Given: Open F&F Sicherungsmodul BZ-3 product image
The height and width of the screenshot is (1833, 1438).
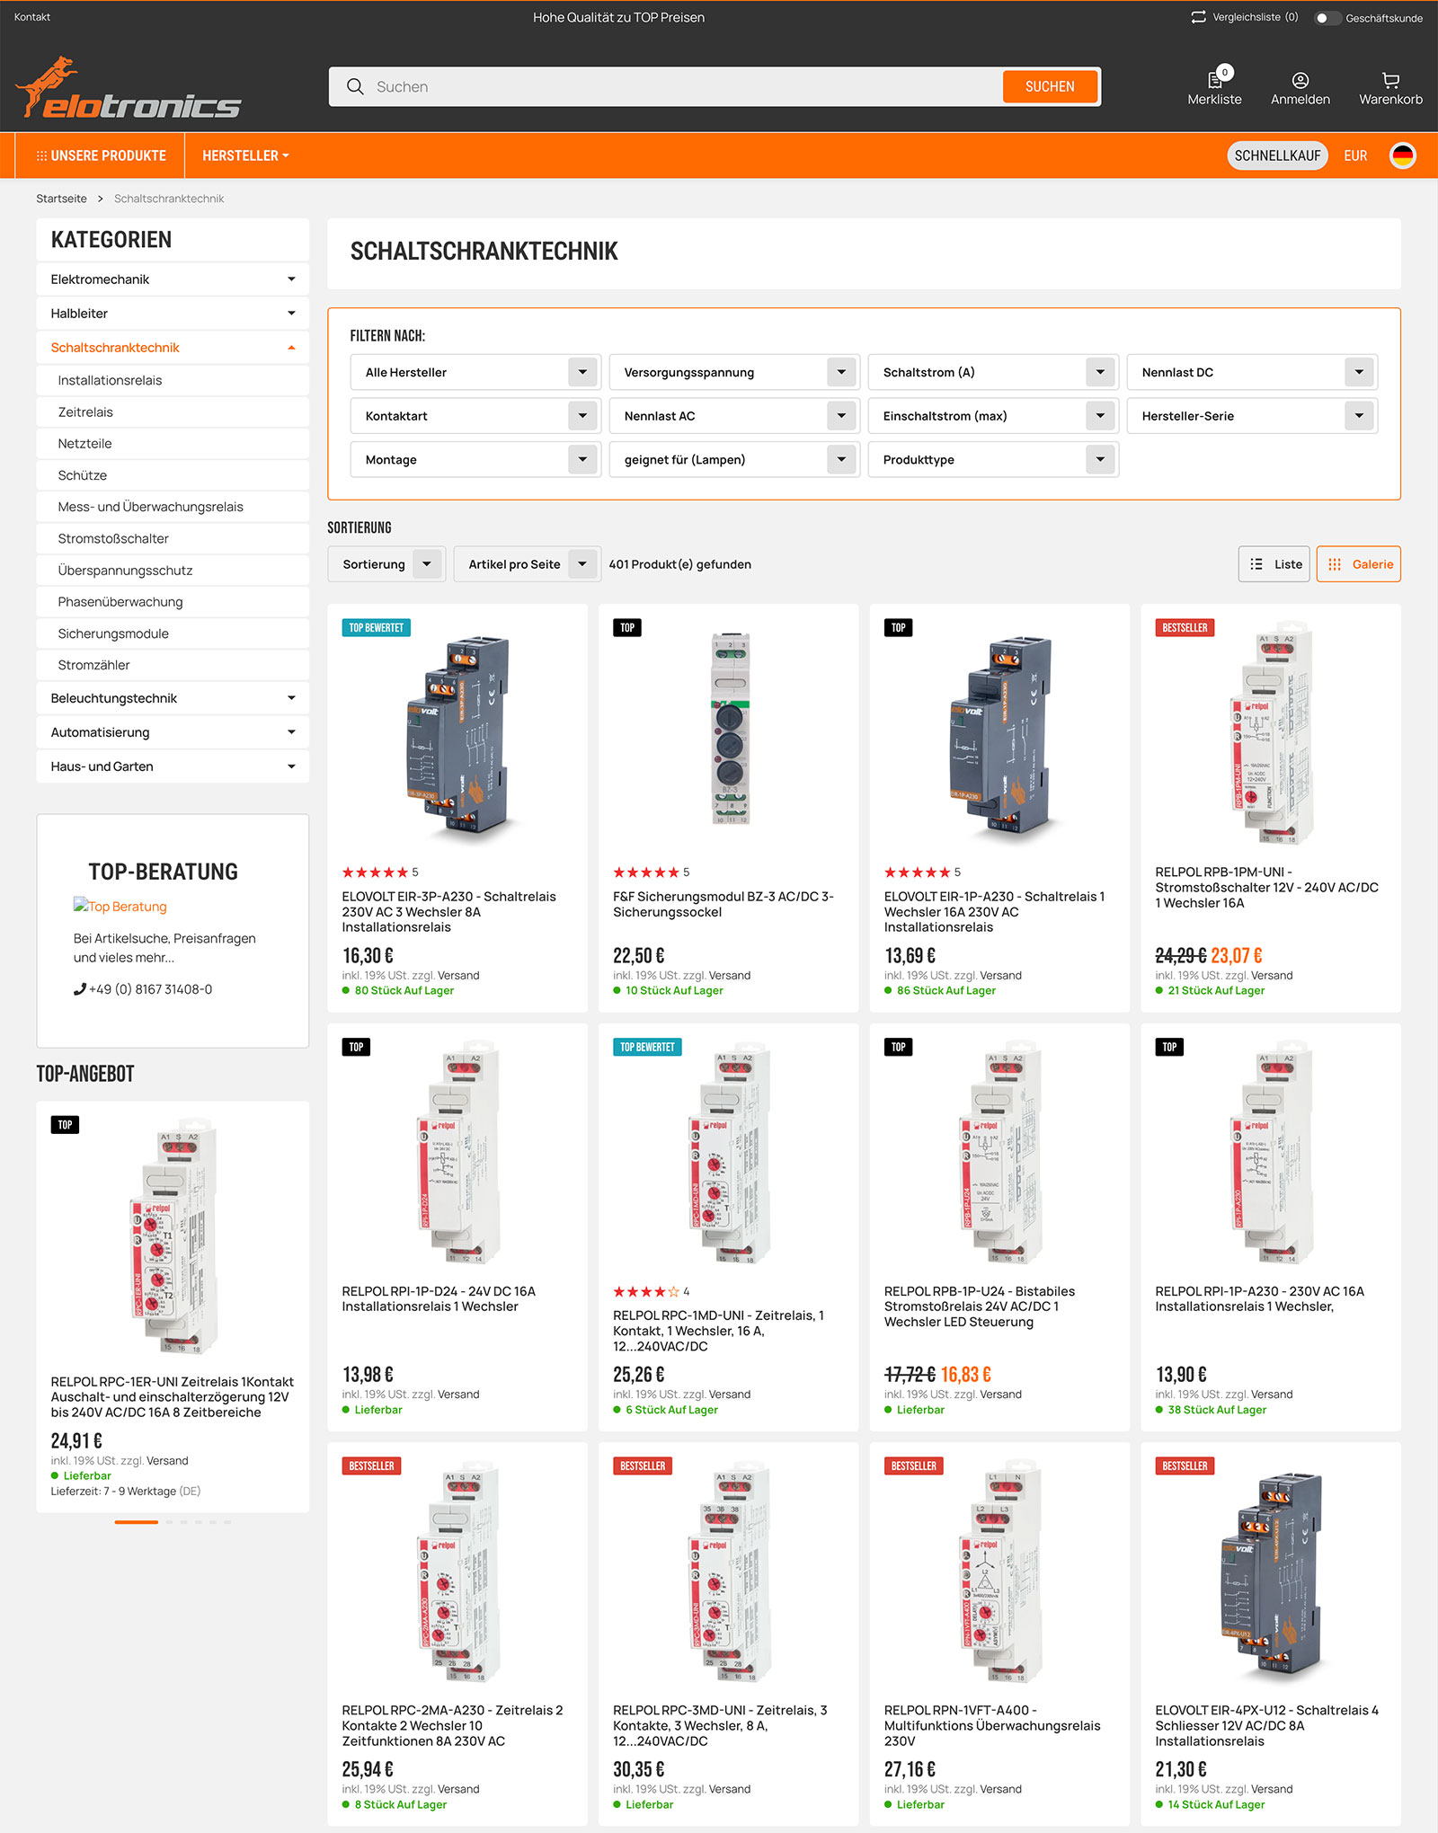Looking at the screenshot, I should [x=730, y=730].
